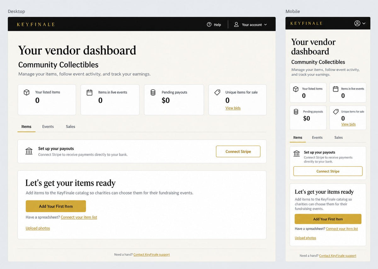Viewport: 378px width, 269px height.
Task: Tap the Connect Stripe button on mobile
Action: coord(328,171)
